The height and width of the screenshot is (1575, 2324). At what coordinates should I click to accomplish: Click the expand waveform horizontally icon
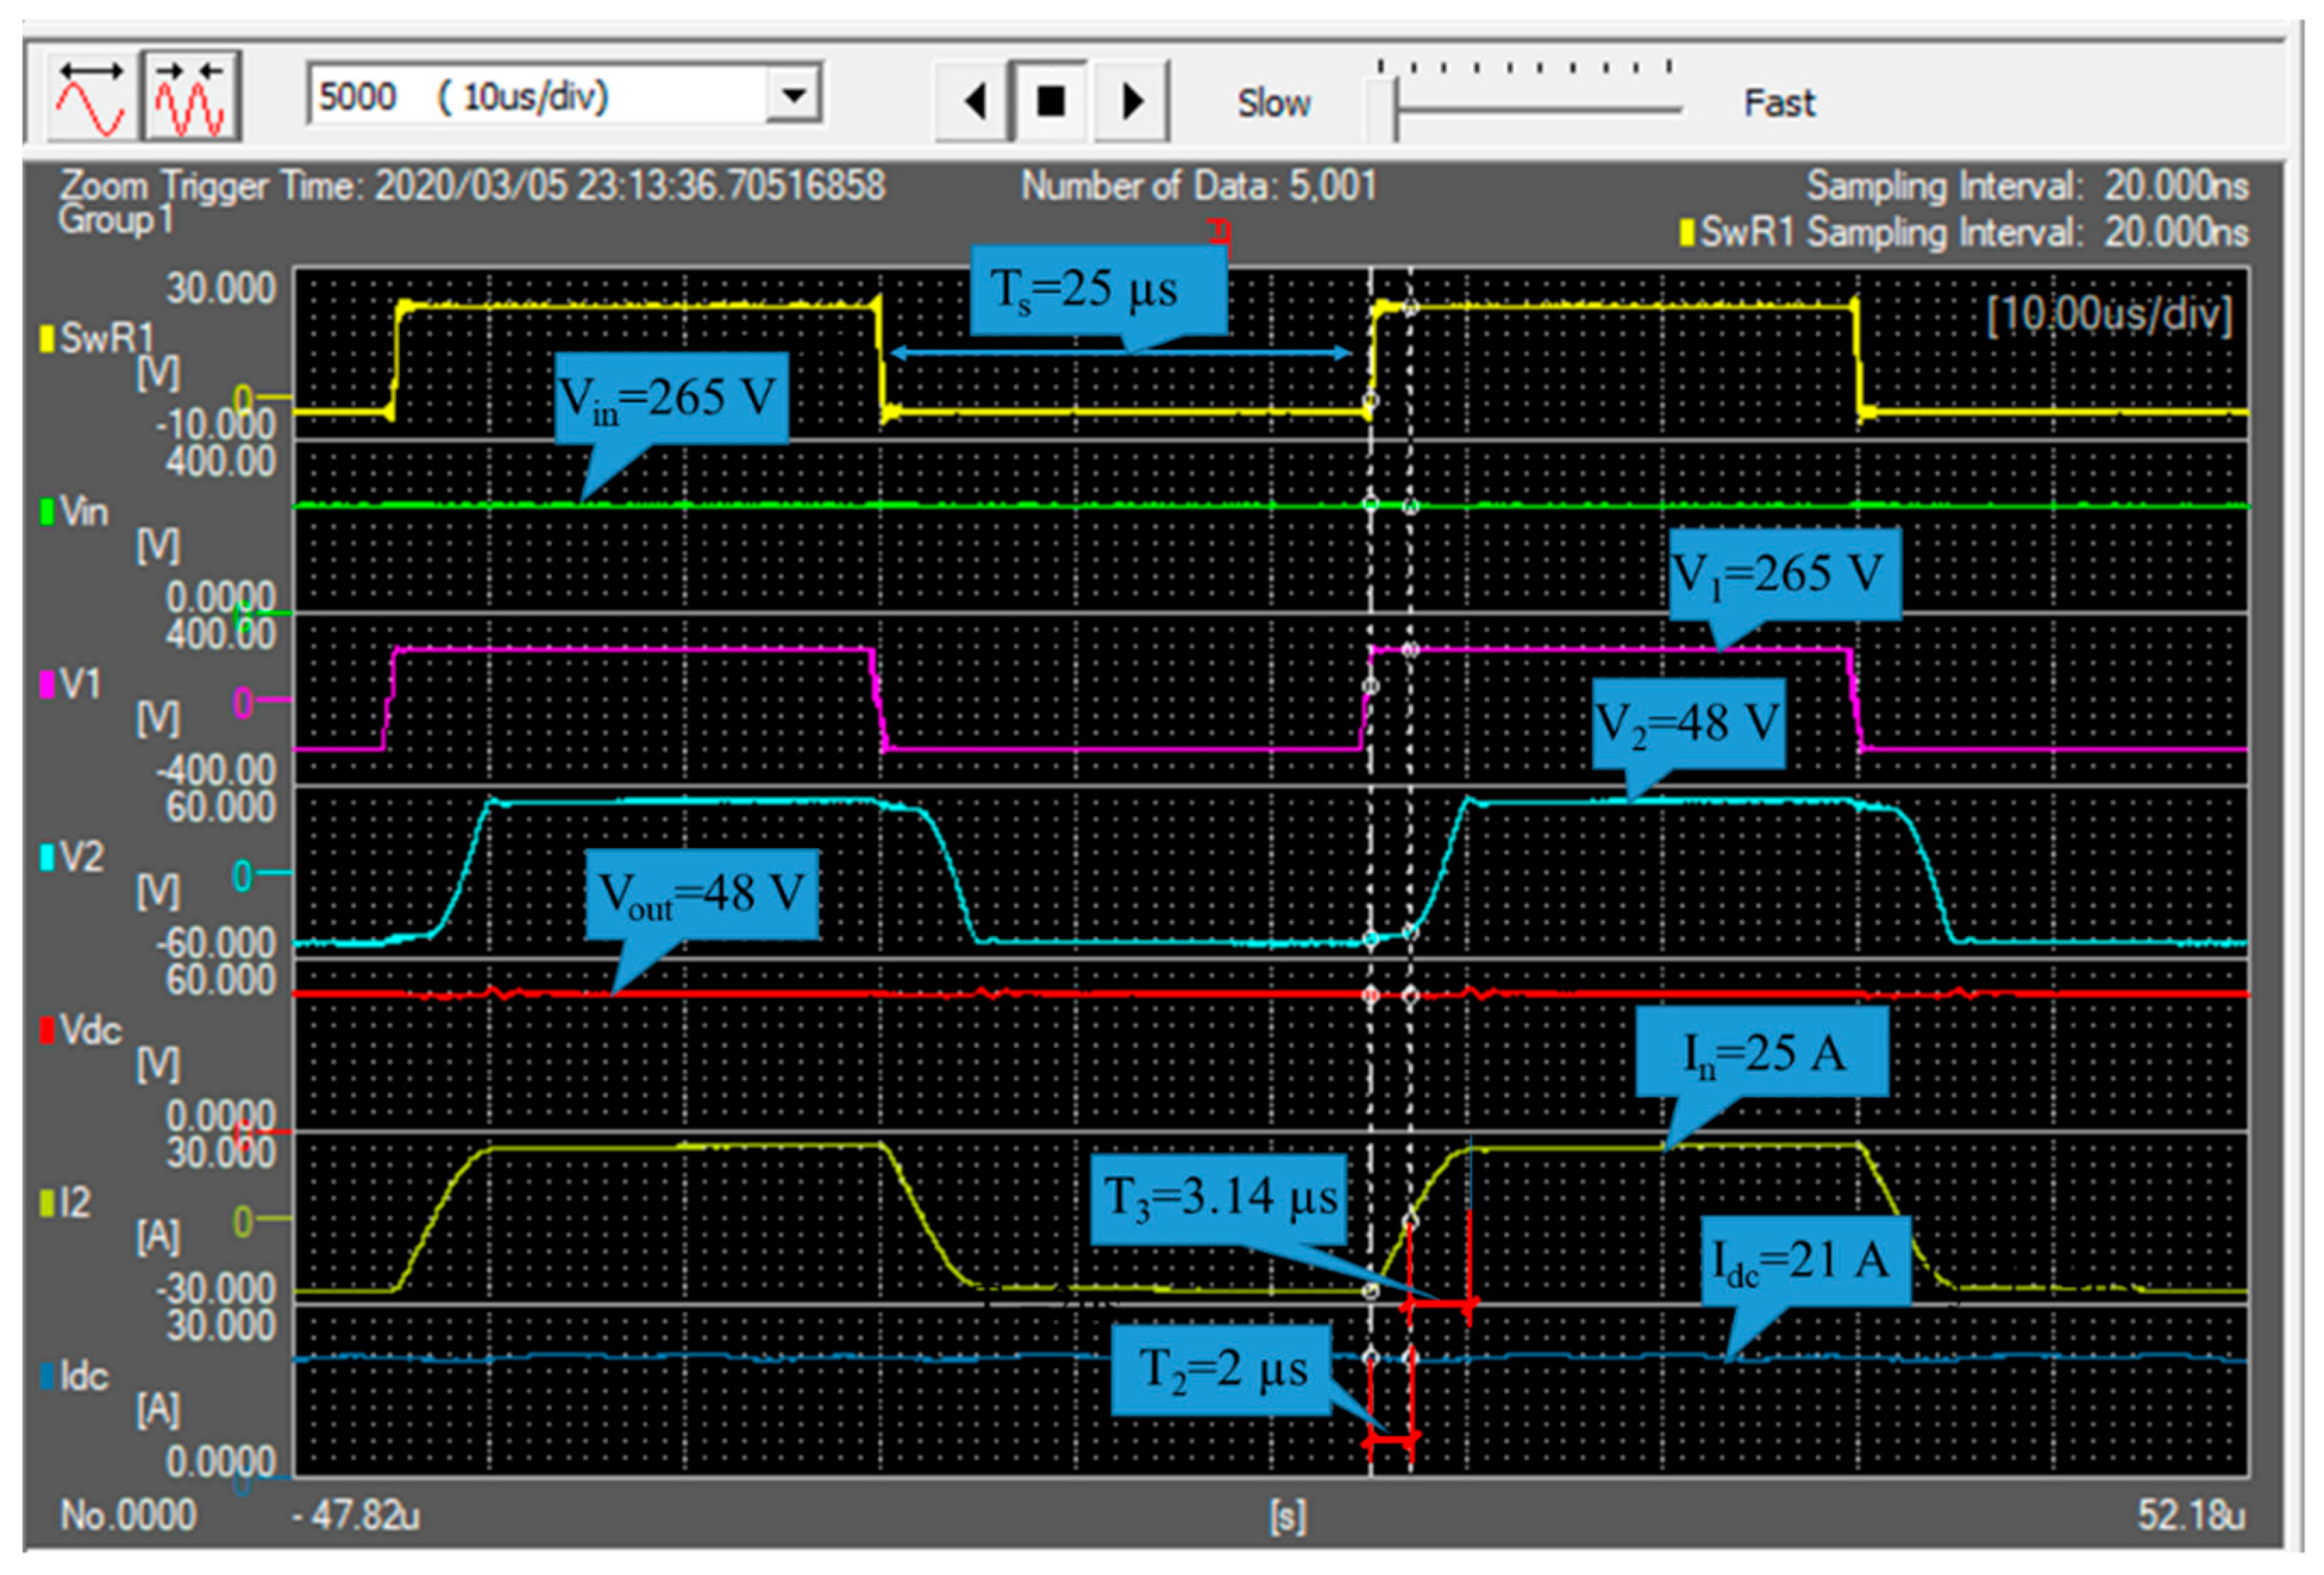coord(91,98)
